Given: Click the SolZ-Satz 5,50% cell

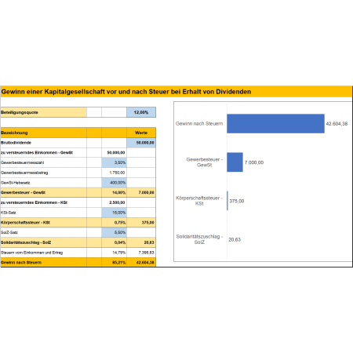Looking at the screenshot, I should (115, 232).
